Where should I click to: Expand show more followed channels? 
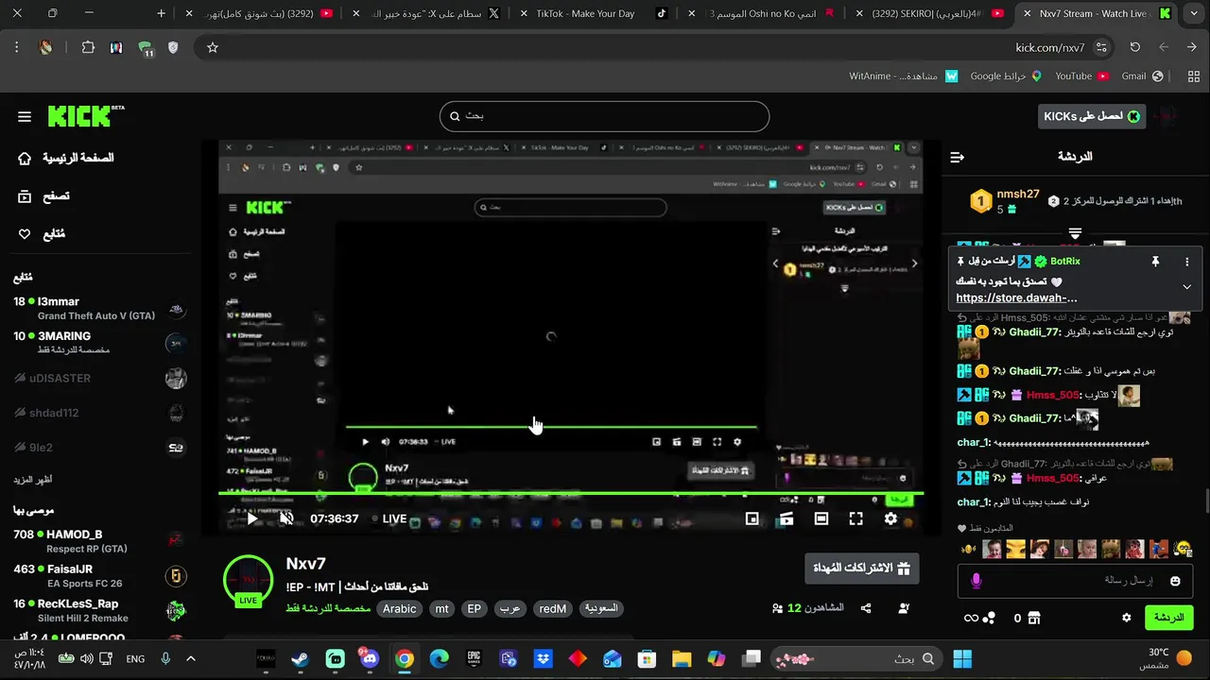pyautogui.click(x=32, y=480)
